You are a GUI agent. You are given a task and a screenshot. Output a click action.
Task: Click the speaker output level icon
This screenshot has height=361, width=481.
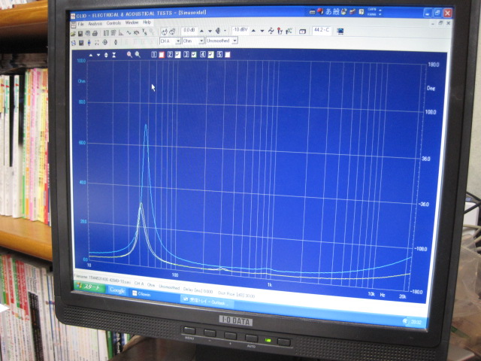pyautogui.click(x=218, y=31)
